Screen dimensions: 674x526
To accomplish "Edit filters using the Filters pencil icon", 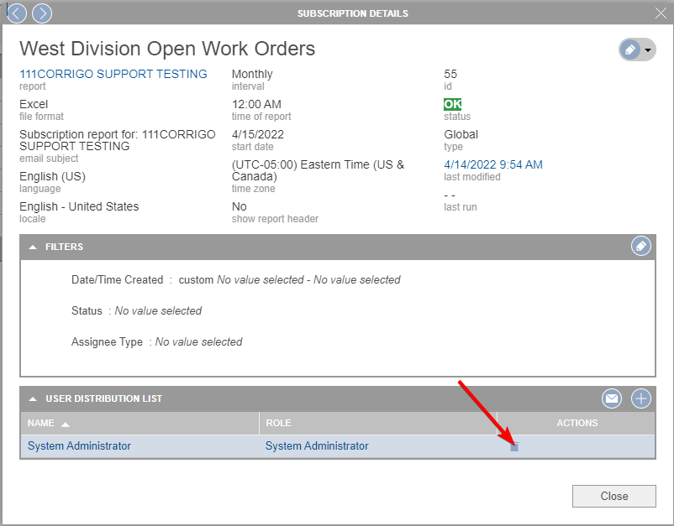I will 641,247.
